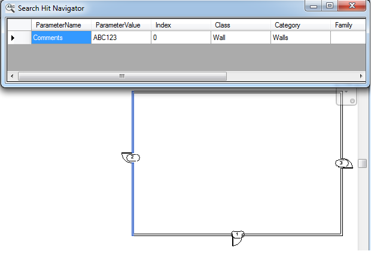Select the Comments cell

point(61,37)
